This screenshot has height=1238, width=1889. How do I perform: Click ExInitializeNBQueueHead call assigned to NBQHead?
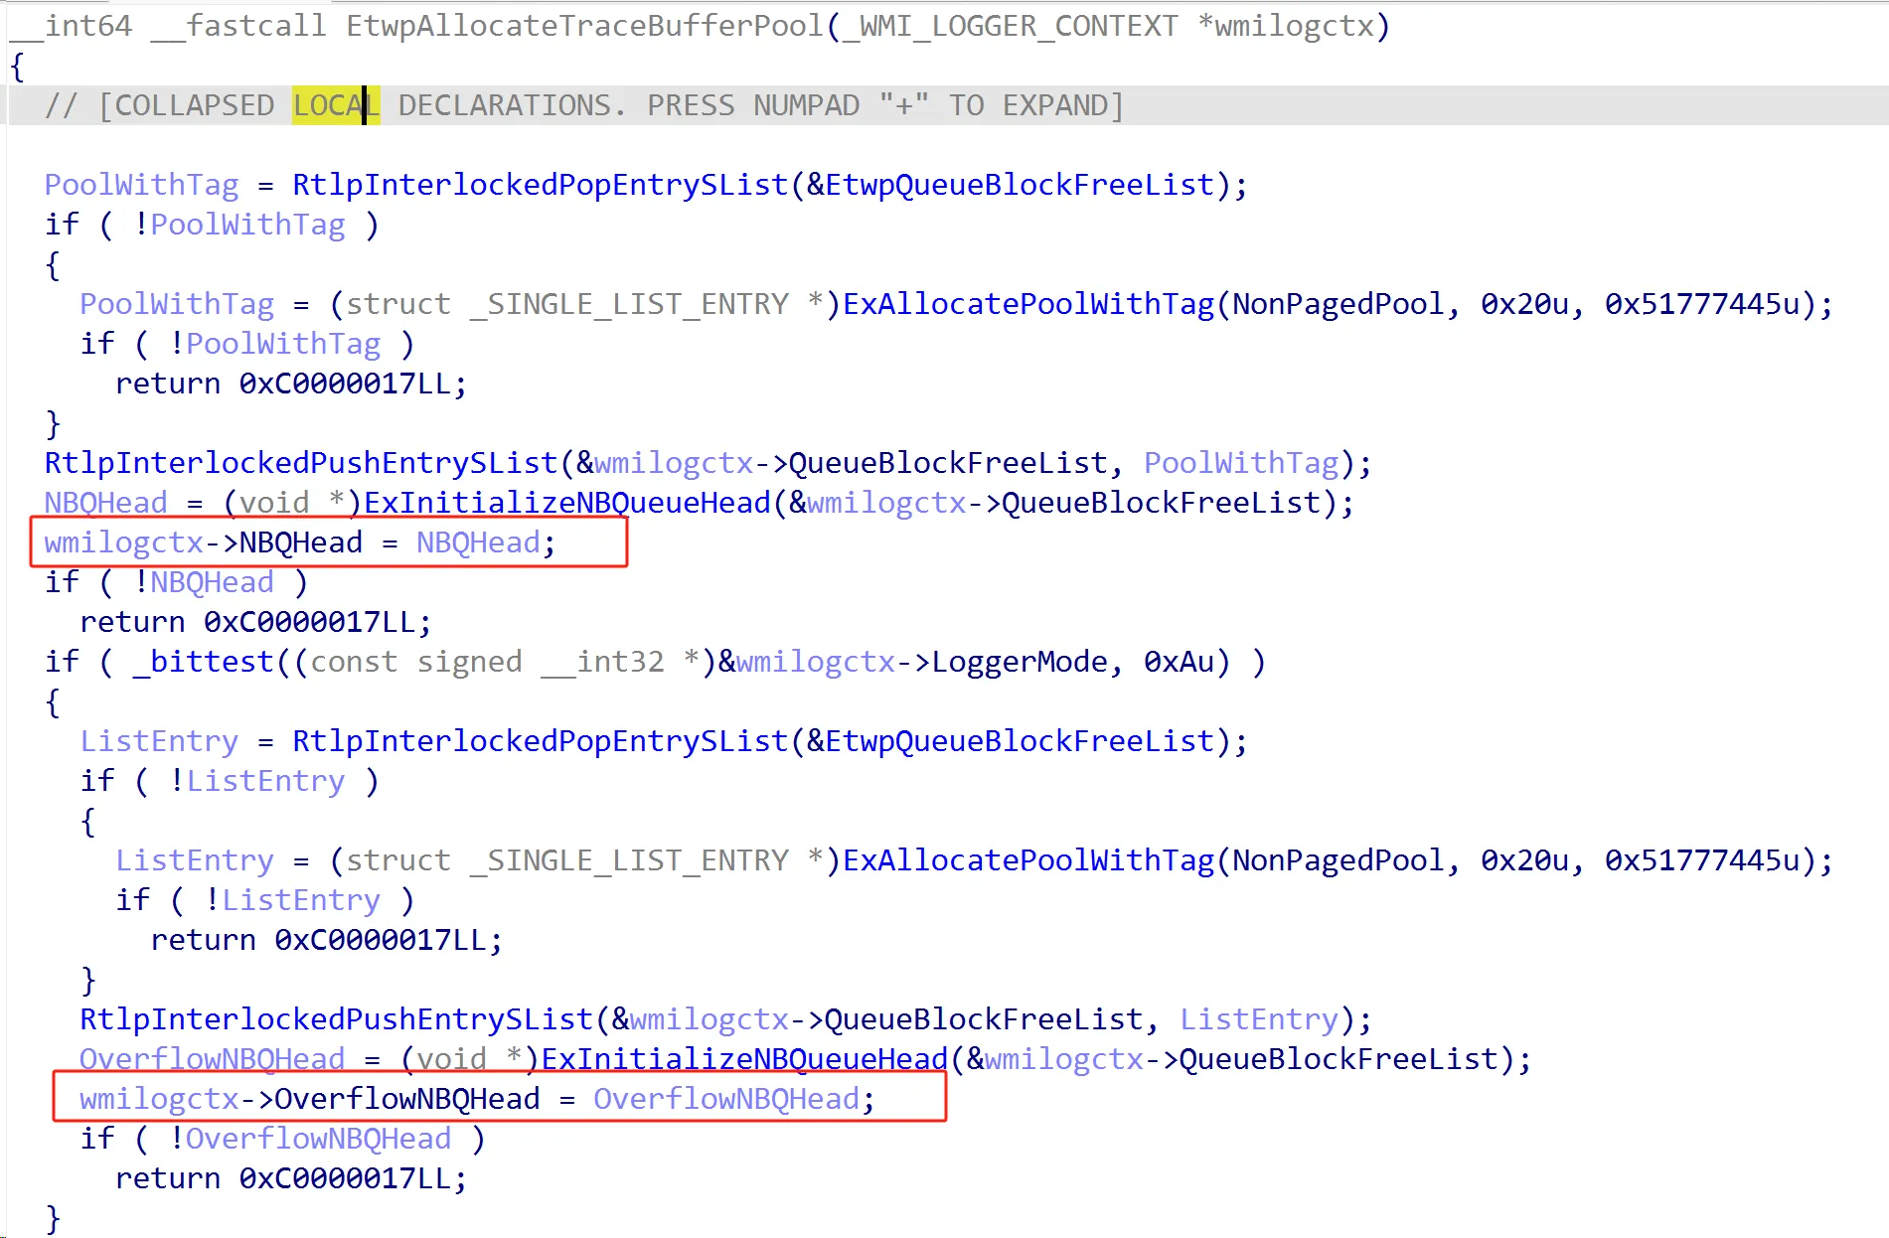click(566, 503)
